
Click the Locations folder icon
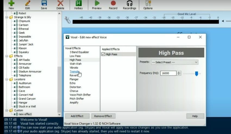(11, 79)
